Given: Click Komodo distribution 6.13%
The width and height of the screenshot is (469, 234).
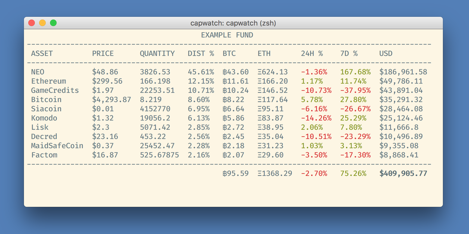Looking at the screenshot, I should pos(199,118).
